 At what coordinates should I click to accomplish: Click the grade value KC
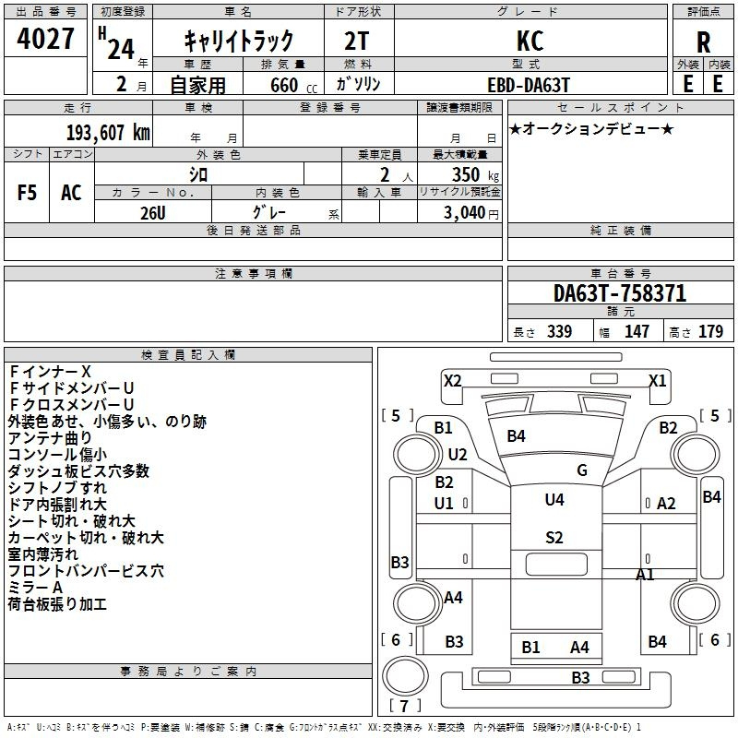point(530,41)
